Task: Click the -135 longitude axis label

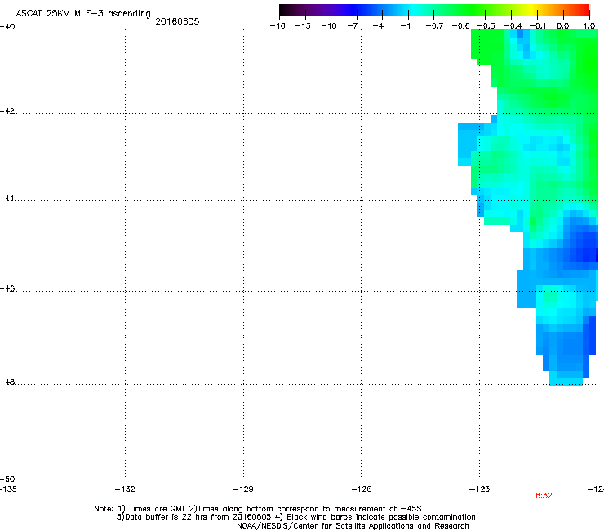Action: pos(8,489)
